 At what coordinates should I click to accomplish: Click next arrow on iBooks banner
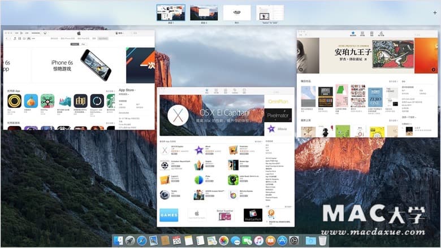coord(434,69)
